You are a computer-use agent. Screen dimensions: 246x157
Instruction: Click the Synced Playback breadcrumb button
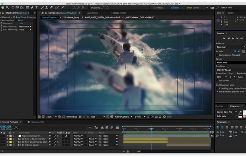[50, 18]
